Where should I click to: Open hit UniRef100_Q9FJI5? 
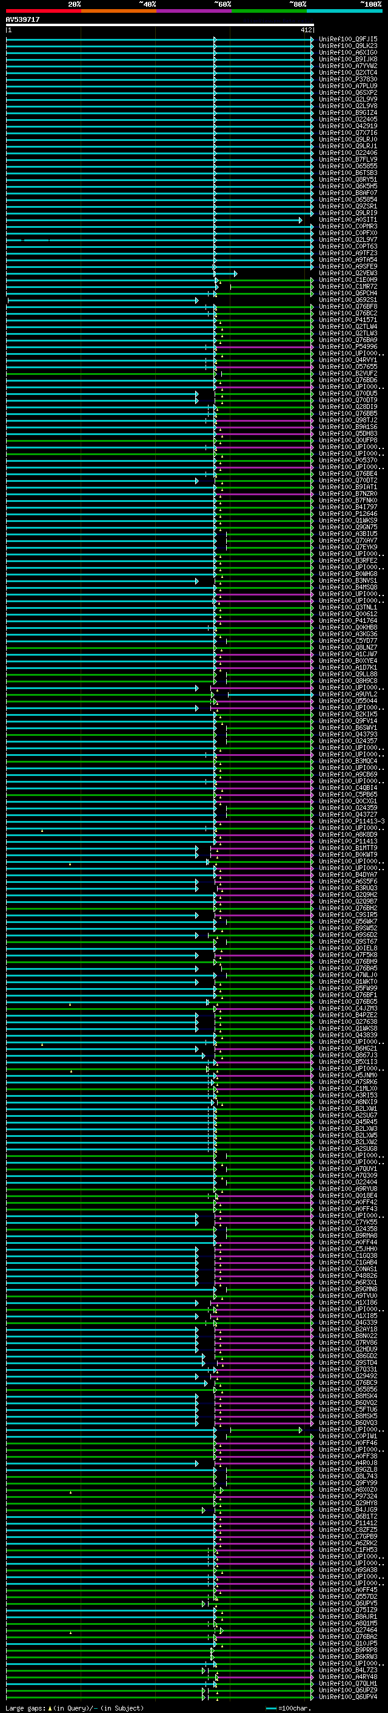point(348,39)
